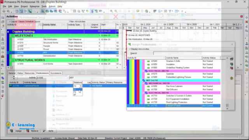Click the Gantt chart's horizontal scroll right arrow
The image size is (249, 140).
point(238,67)
